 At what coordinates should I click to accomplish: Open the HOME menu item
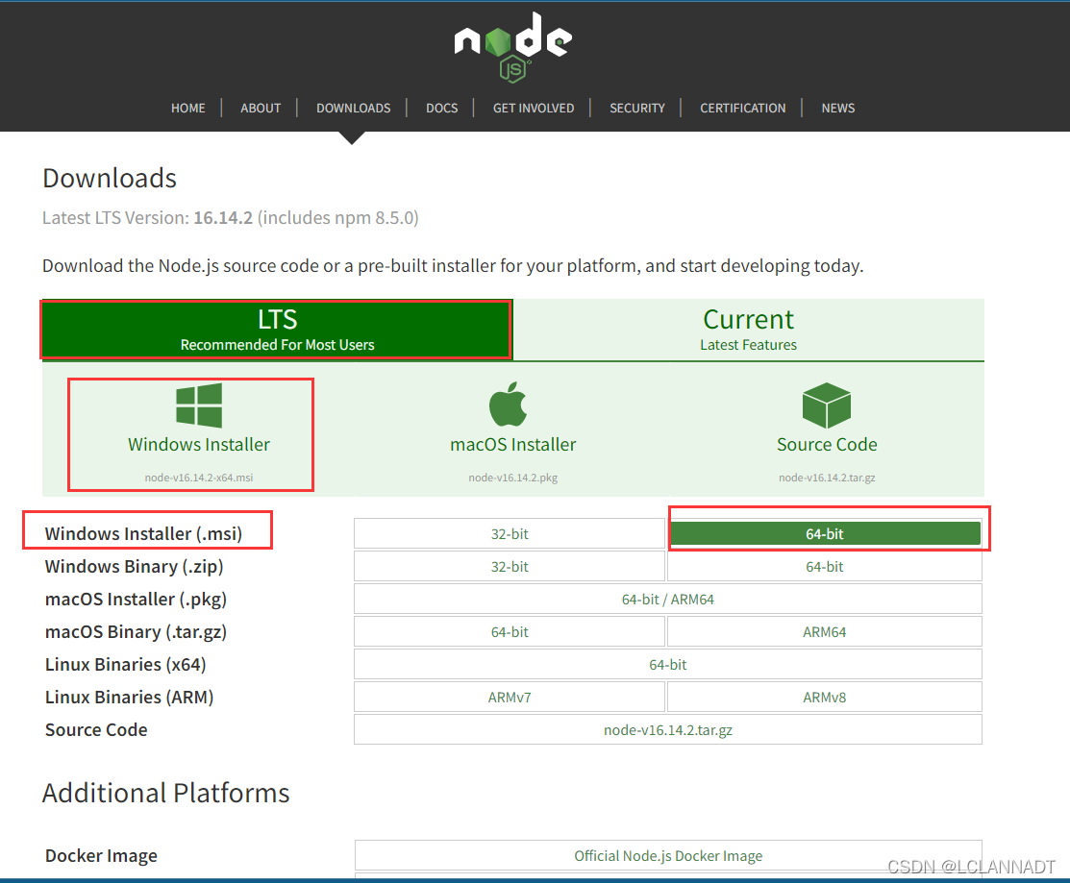tap(188, 108)
